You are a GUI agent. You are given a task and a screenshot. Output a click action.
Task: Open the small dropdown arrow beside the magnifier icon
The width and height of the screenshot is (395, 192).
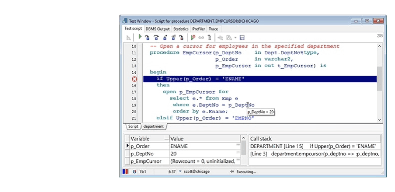click(x=235, y=38)
